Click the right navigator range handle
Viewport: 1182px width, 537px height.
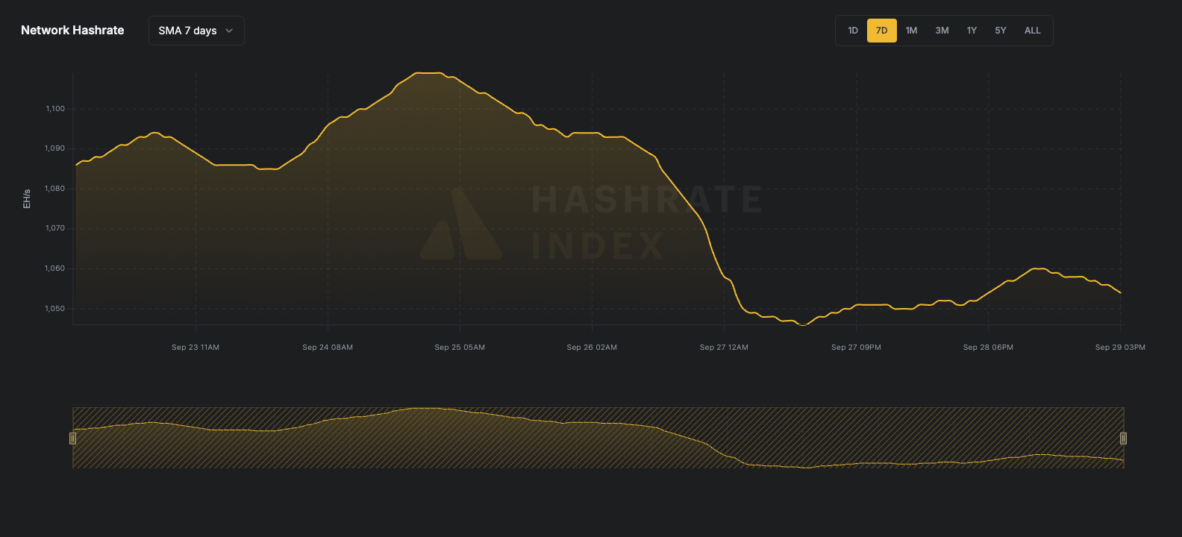click(1123, 439)
